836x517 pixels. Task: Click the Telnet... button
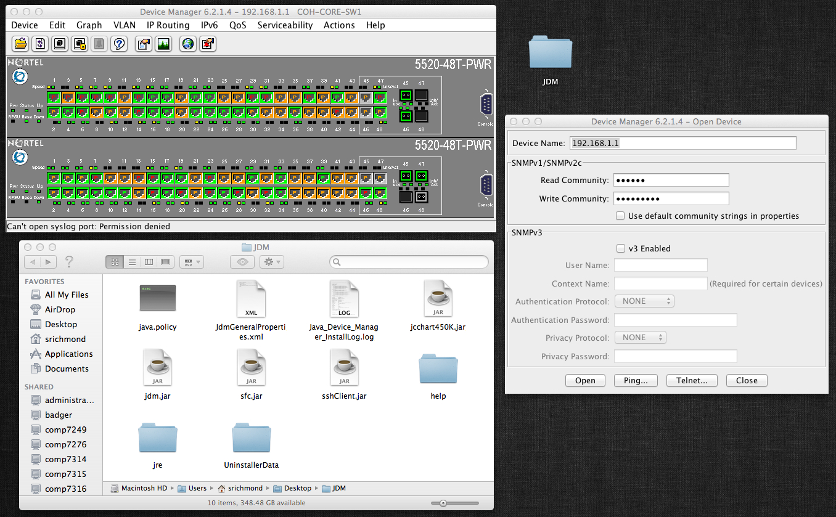coord(692,380)
